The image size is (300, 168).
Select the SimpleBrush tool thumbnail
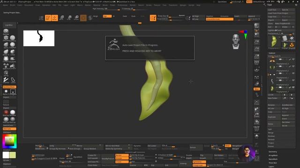[292, 45]
